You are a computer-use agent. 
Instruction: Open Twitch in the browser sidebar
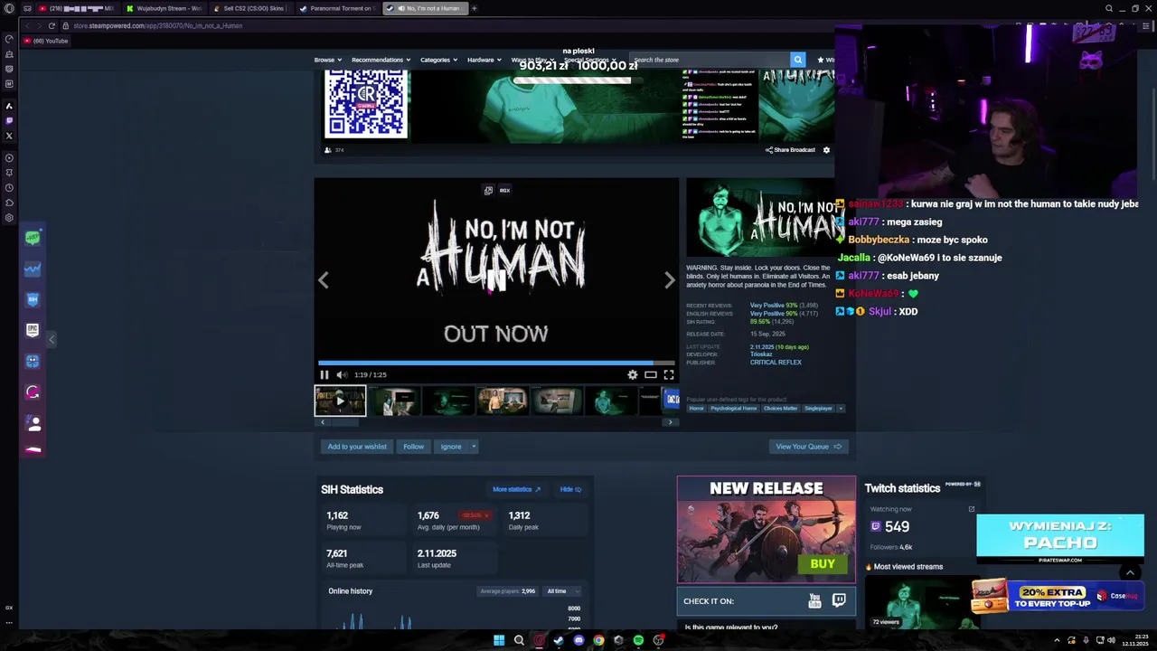9,121
